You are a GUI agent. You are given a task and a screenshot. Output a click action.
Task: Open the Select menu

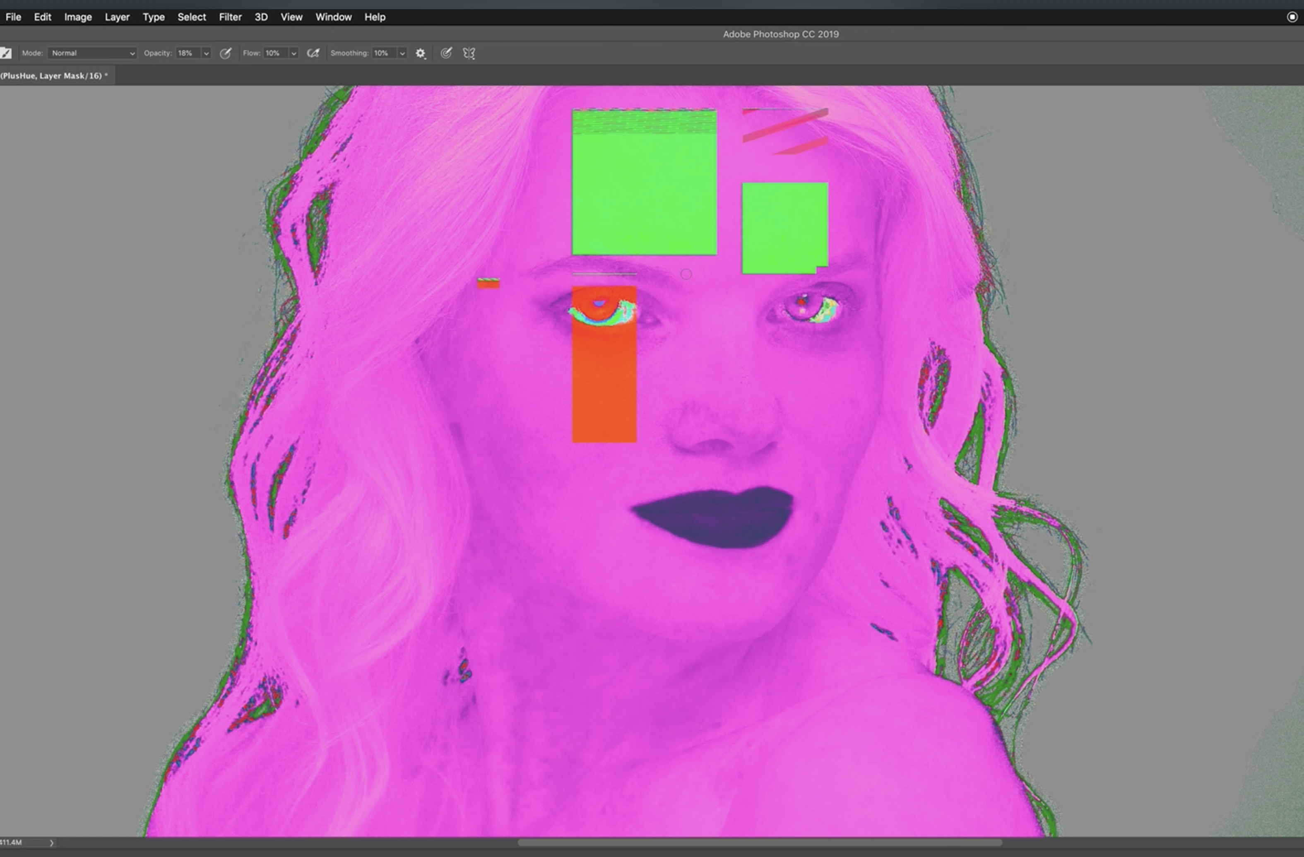tap(192, 17)
